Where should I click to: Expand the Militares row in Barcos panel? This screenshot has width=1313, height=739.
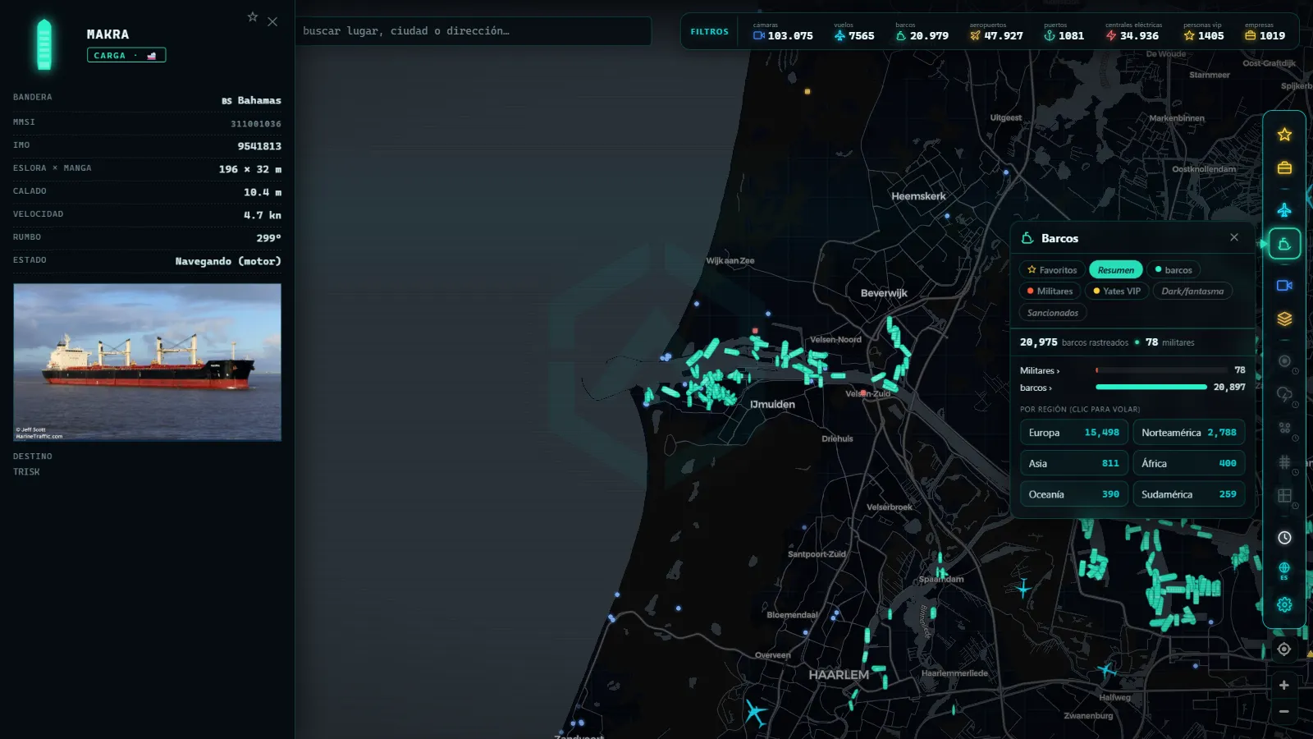[x=1132, y=370]
